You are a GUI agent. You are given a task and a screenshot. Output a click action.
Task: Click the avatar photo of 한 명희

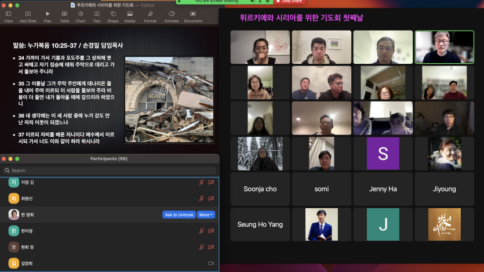click(13, 215)
